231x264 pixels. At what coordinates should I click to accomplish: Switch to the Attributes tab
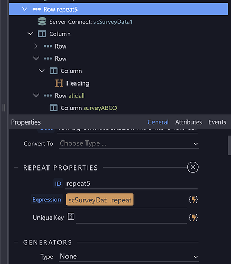point(188,122)
